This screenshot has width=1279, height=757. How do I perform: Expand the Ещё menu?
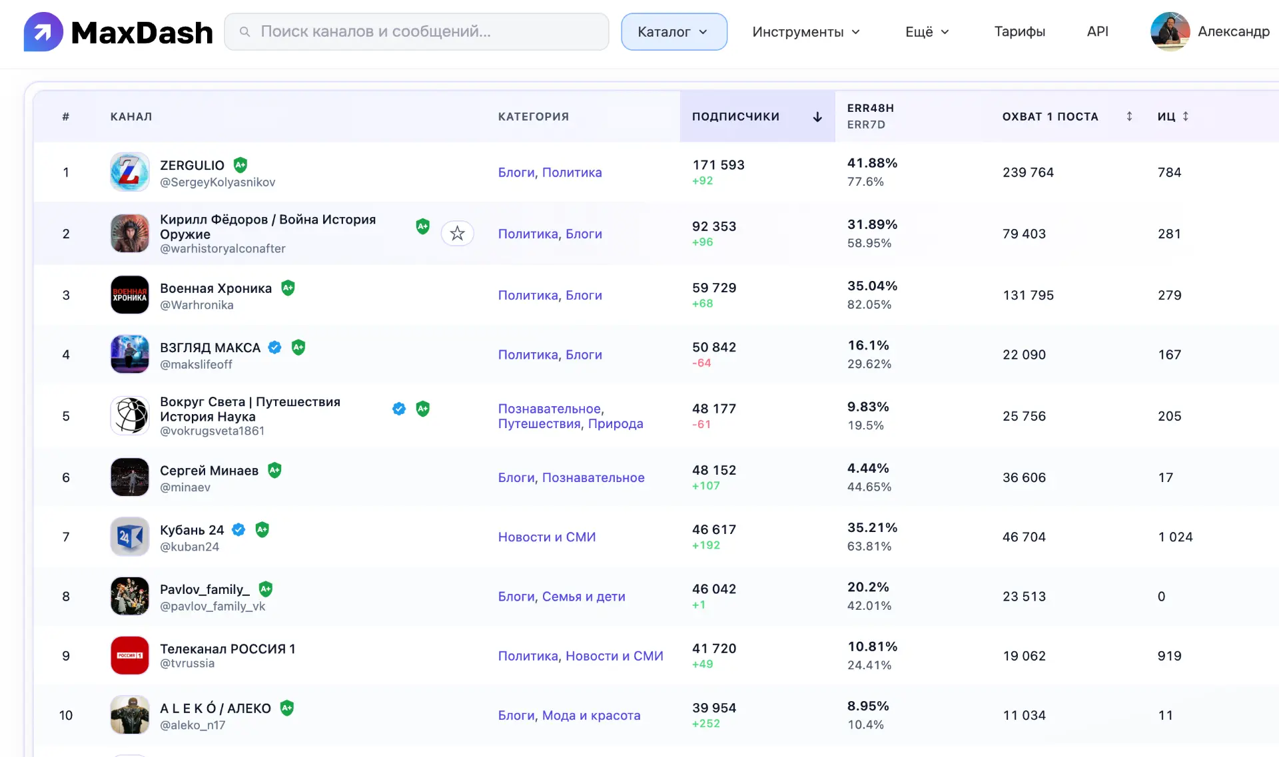[x=927, y=31]
